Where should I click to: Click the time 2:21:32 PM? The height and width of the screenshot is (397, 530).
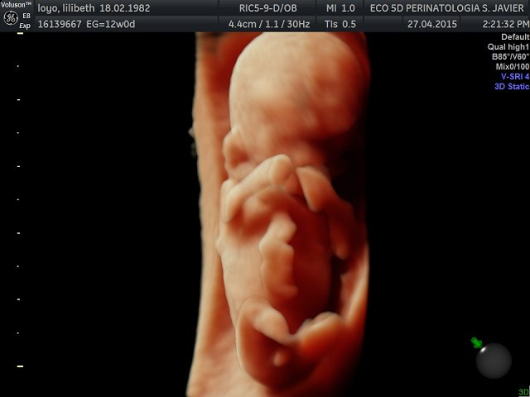point(506,24)
